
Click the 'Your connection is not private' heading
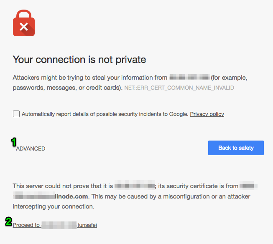79,60
